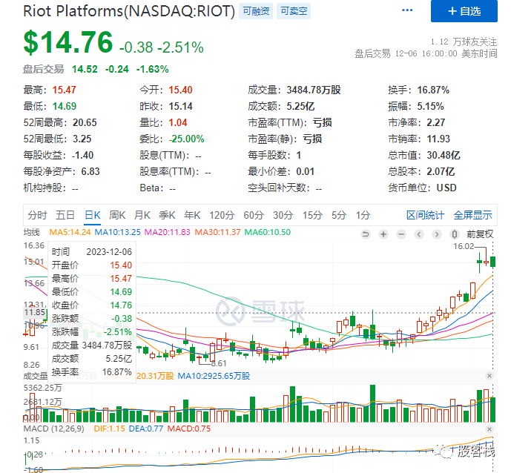Click the MA20:11.83 moving average label
This screenshot has width=511, height=473.
(x=167, y=232)
